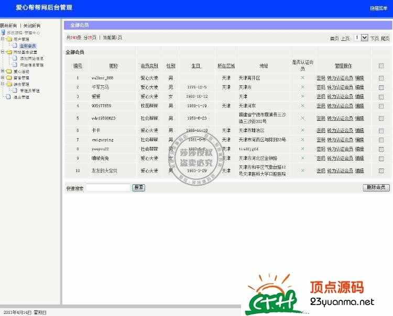Click certification X icon in row 3
393x316 pixels.
302,96
